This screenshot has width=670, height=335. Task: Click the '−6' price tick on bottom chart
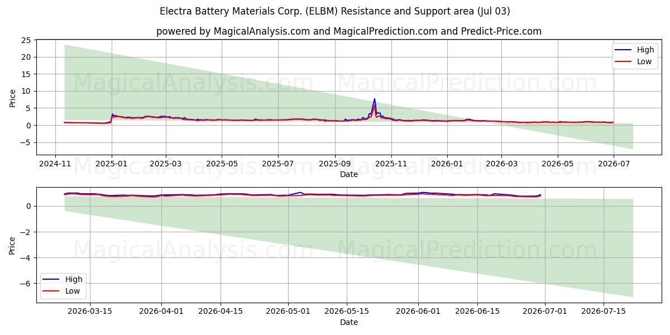pyautogui.click(x=26, y=283)
